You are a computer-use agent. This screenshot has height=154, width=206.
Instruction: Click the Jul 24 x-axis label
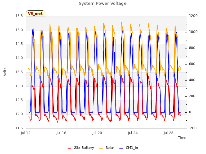pyautogui.click(x=133, y=133)
